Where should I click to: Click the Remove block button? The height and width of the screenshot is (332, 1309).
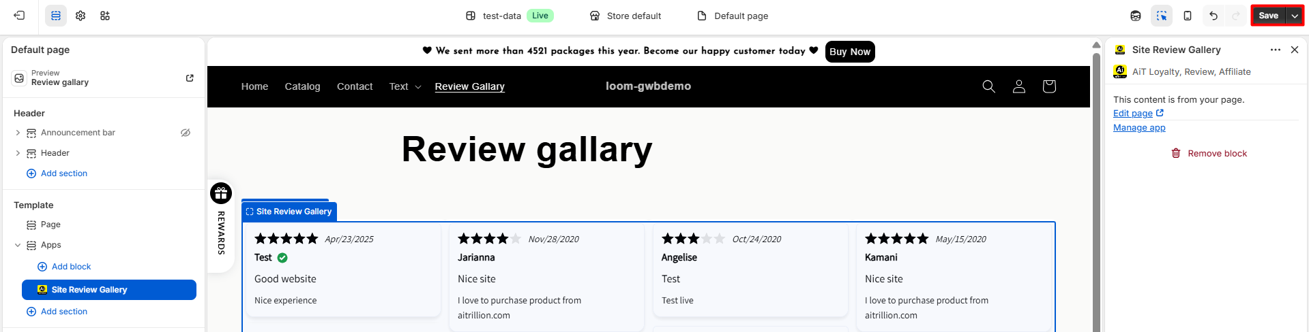pyautogui.click(x=1209, y=154)
